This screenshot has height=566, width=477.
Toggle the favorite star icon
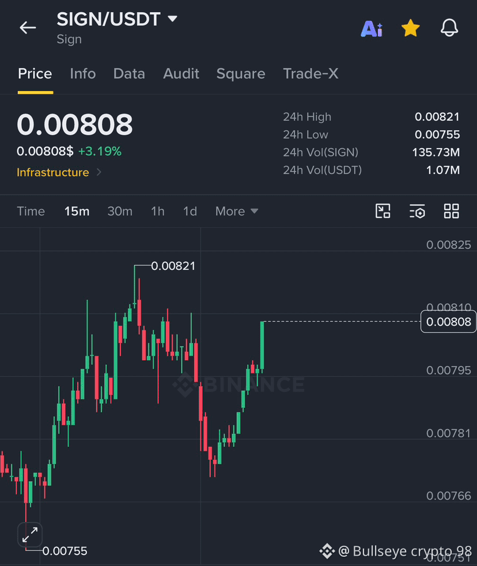[x=411, y=28]
